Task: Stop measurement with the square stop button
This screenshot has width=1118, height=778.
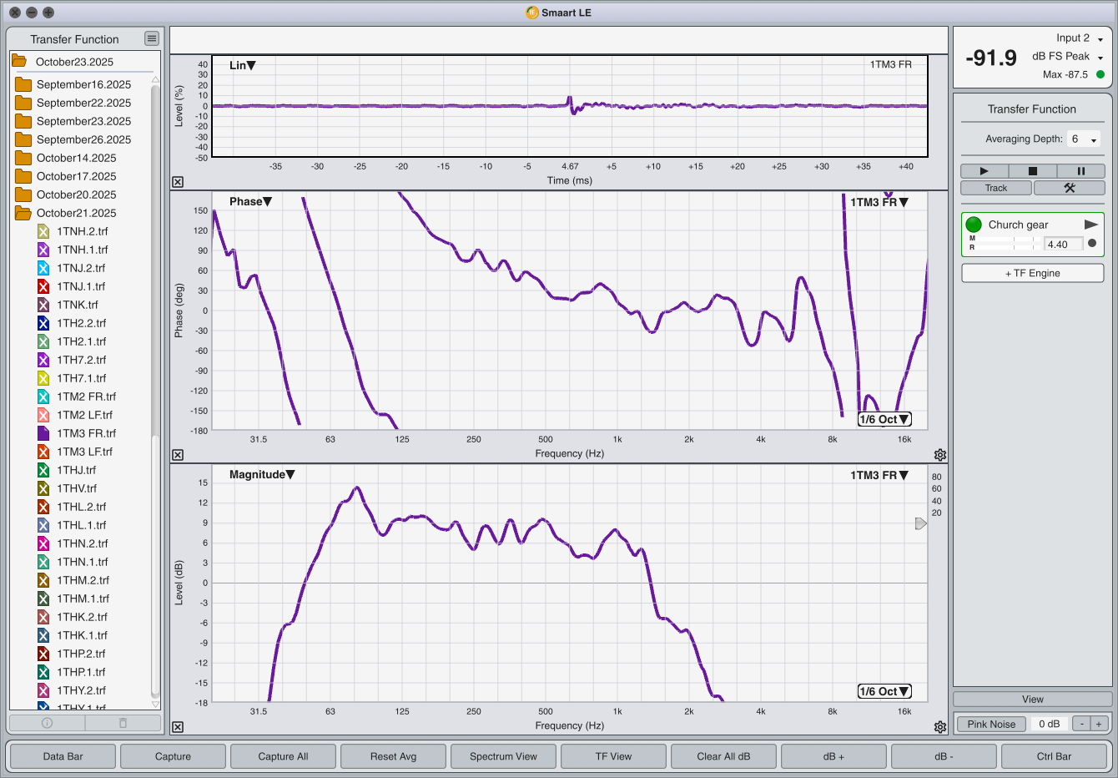Action: click(1032, 171)
